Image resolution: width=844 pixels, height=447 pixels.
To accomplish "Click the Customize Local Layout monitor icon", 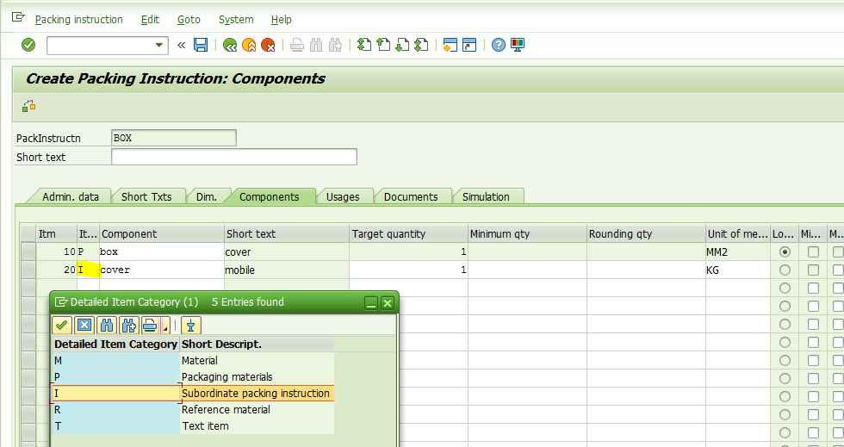I will point(518,46).
